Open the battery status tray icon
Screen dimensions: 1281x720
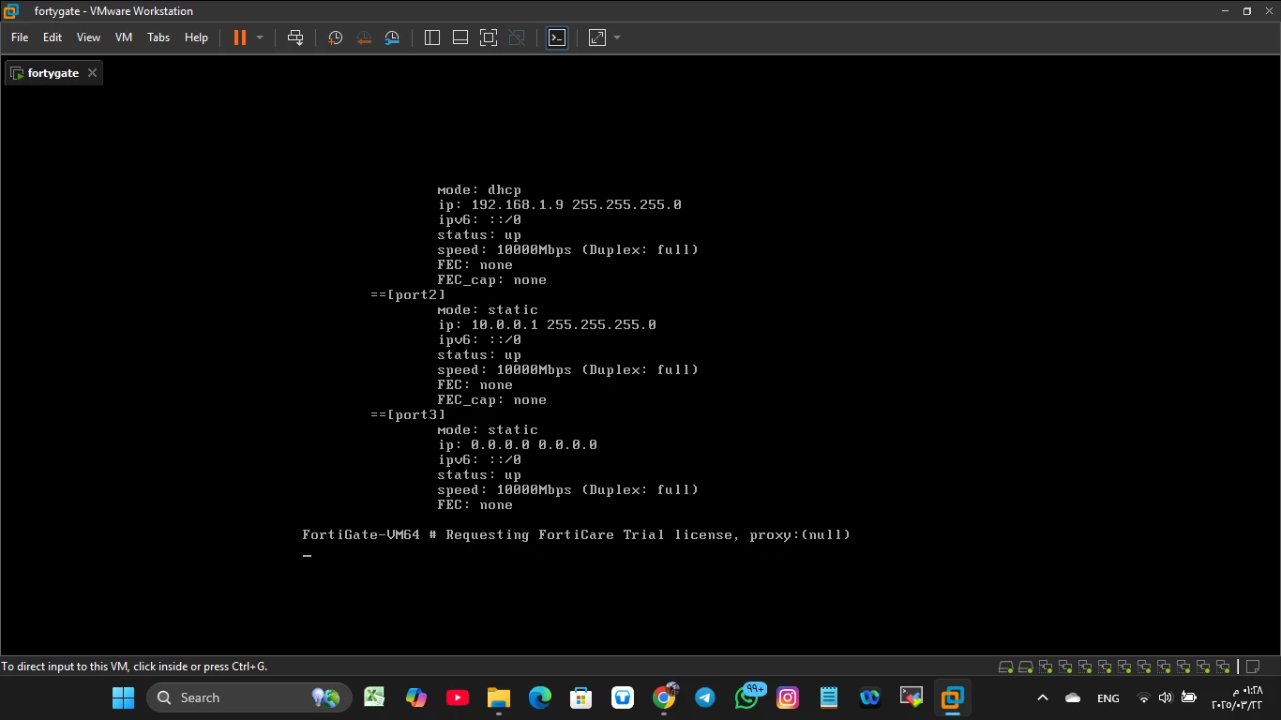coord(1189,697)
